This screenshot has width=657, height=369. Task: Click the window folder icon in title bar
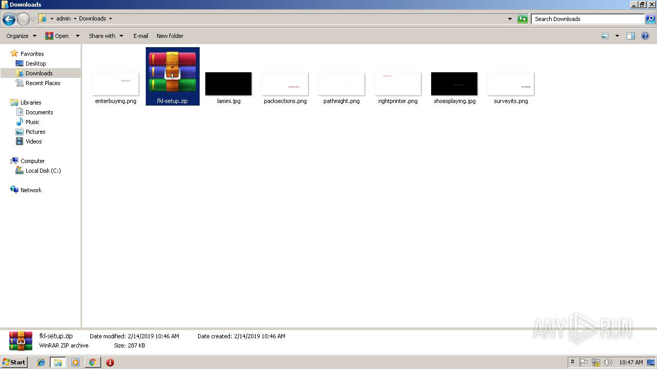pos(5,5)
